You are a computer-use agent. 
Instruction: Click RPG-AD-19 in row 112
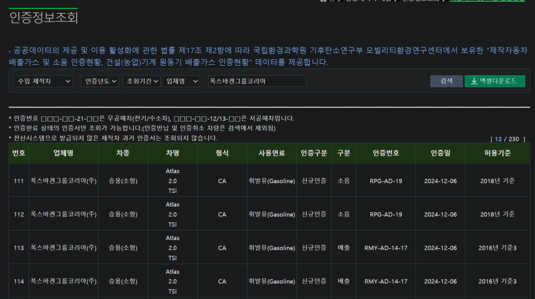point(386,215)
